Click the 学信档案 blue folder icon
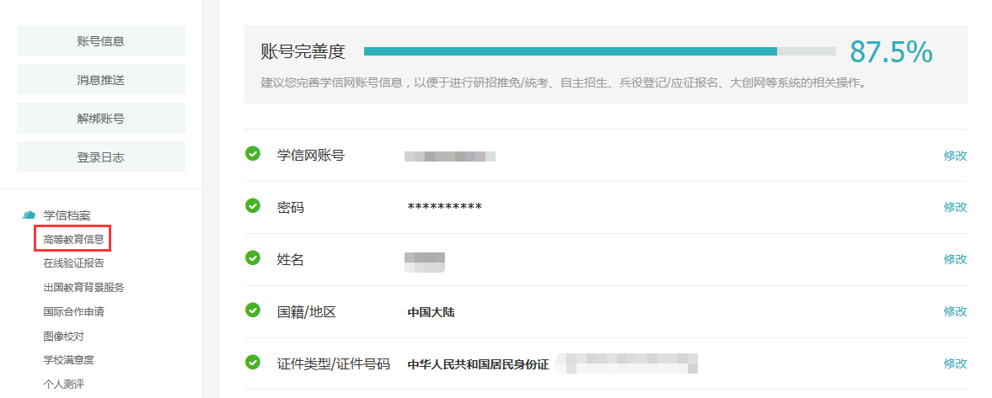 (29, 215)
